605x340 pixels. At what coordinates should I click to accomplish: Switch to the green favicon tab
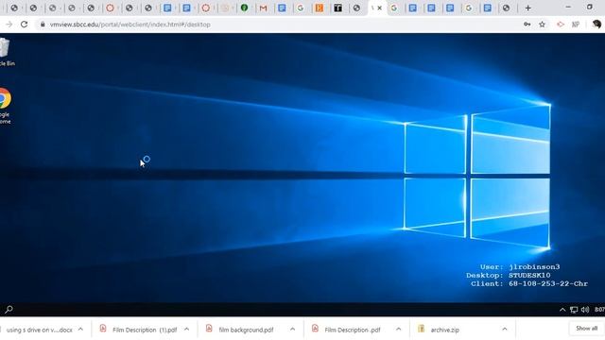tap(244, 8)
